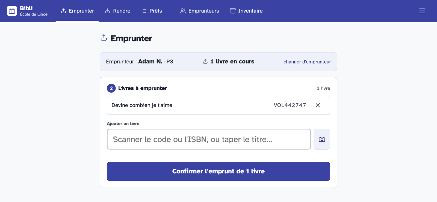
Task: Remove Devine combien je t'aime from list
Action: click(x=318, y=105)
